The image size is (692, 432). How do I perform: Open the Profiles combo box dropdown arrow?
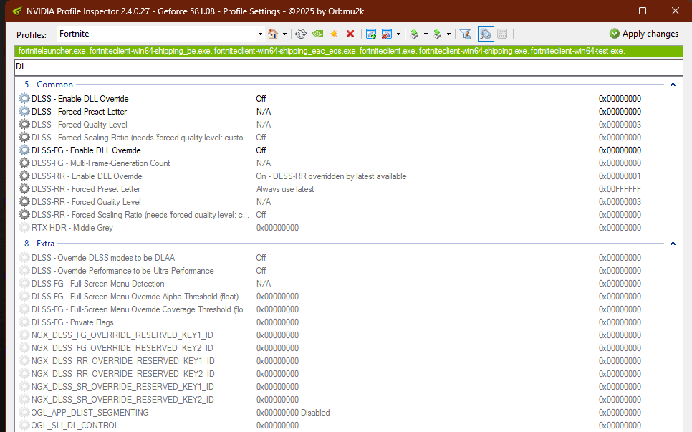[260, 34]
